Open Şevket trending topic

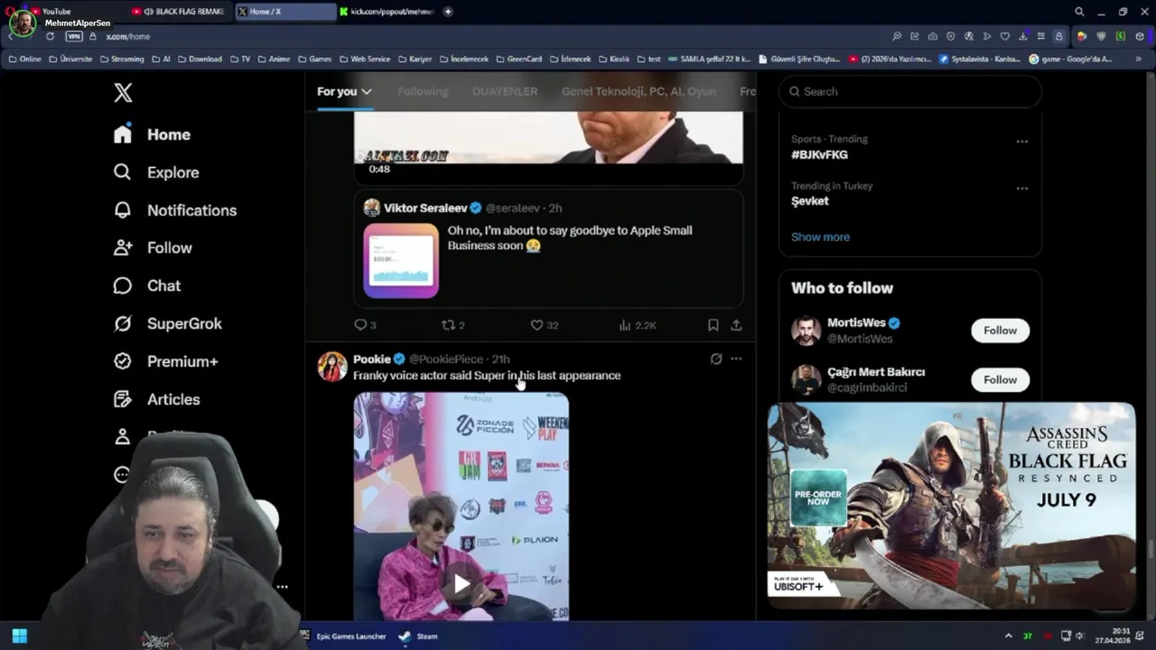(x=809, y=201)
